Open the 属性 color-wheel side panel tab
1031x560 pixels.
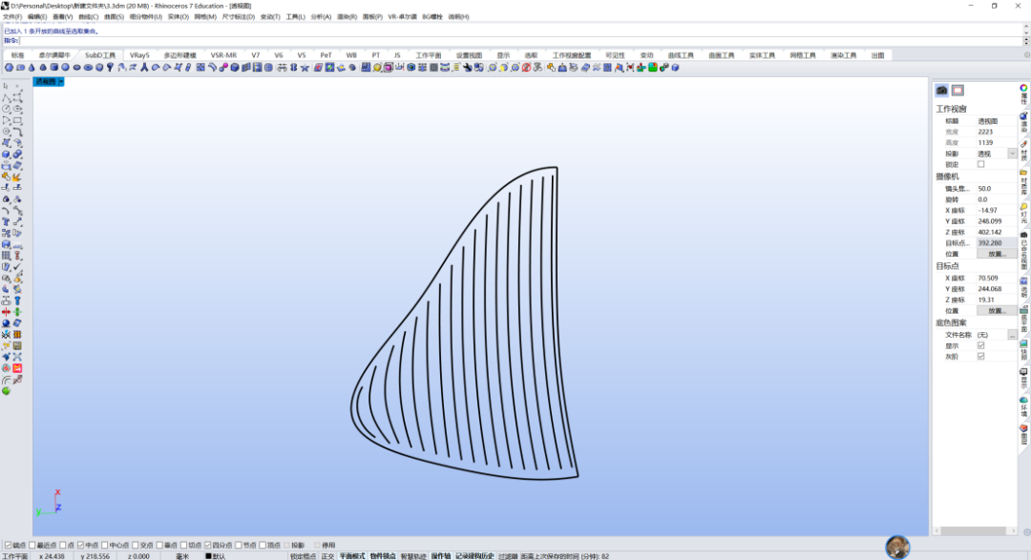coord(1023,94)
